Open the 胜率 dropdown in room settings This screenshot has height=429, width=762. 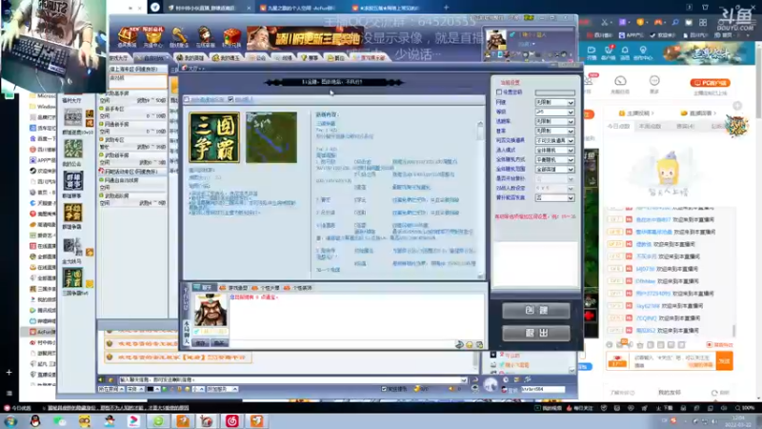555,131
